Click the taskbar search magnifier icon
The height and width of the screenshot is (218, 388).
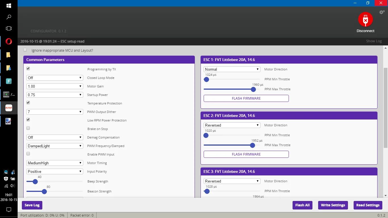[9, 17]
